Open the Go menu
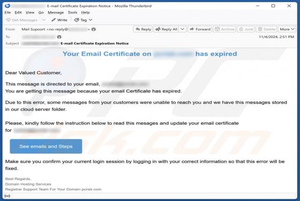Image resolution: width=300 pixels, height=201 pixels. (x=41, y=13)
